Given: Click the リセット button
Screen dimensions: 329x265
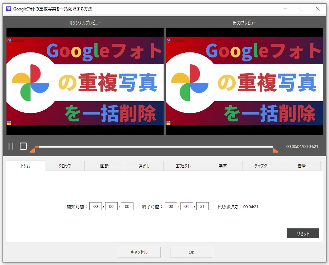Looking at the screenshot, I should (303, 233).
